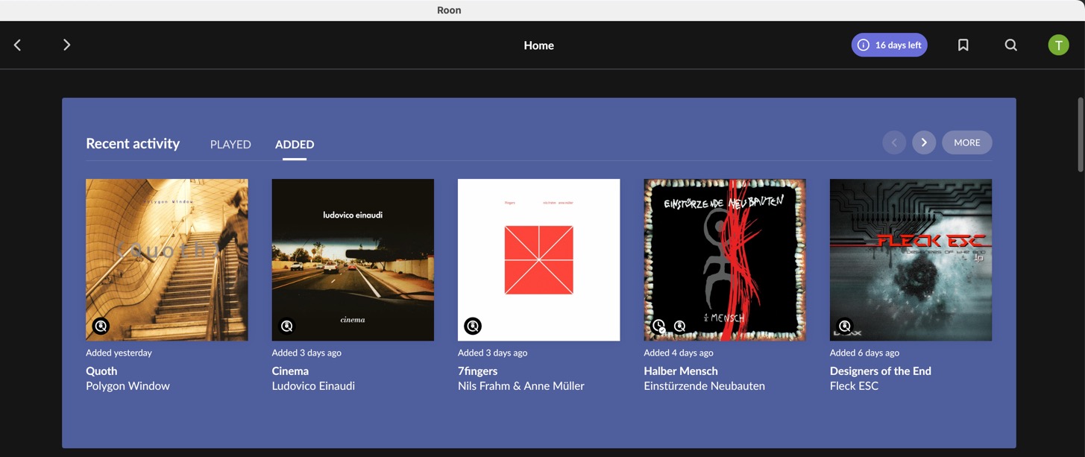Click the info icon in the trial badge
Screen dimensions: 1085x457
coord(864,45)
